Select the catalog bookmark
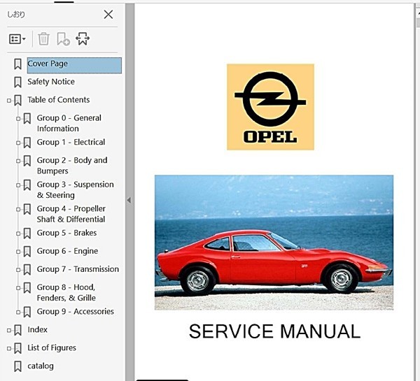Viewport: 420px width, 381px height. 41,366
